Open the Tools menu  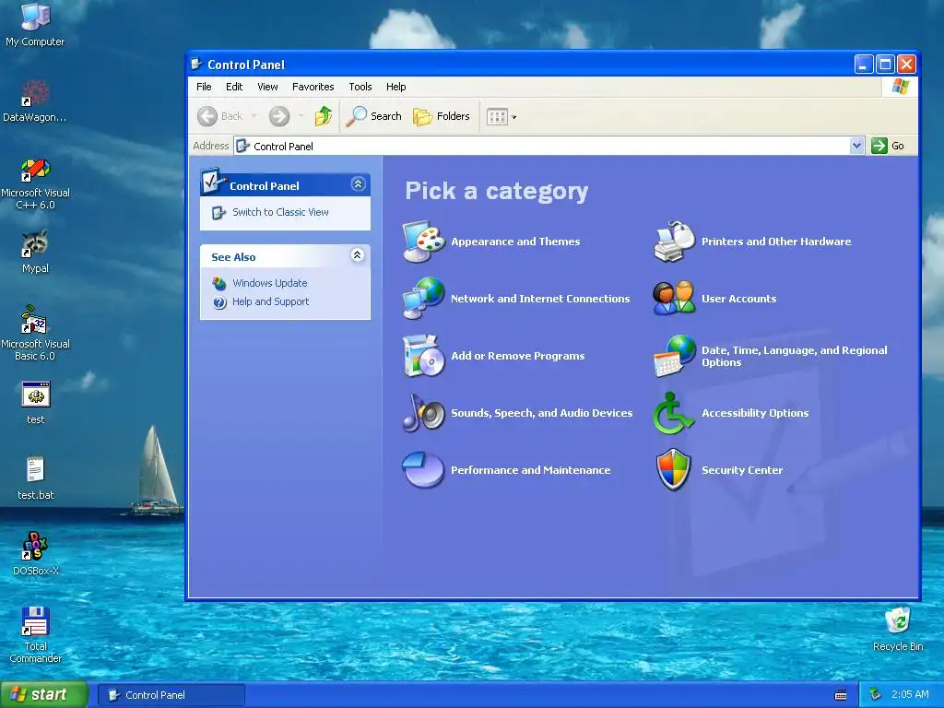click(360, 87)
